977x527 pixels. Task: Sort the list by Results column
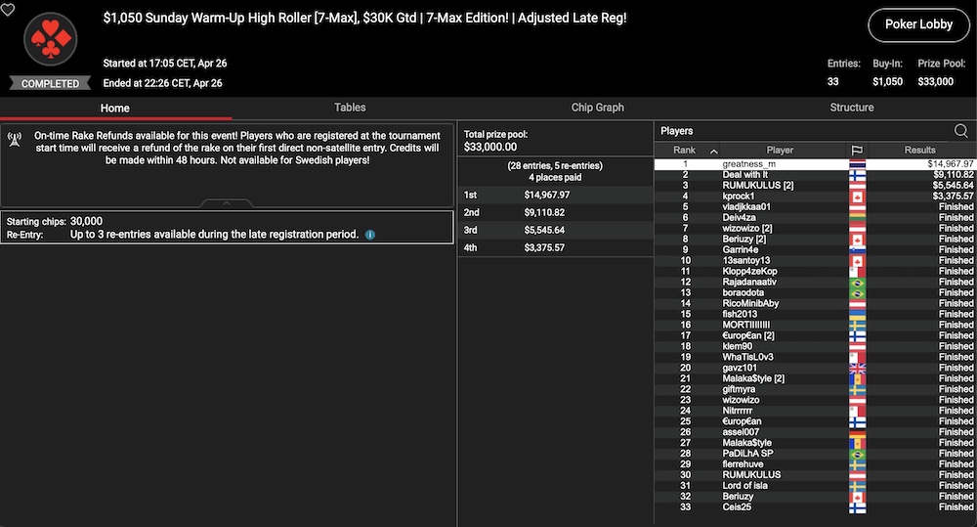tap(919, 151)
